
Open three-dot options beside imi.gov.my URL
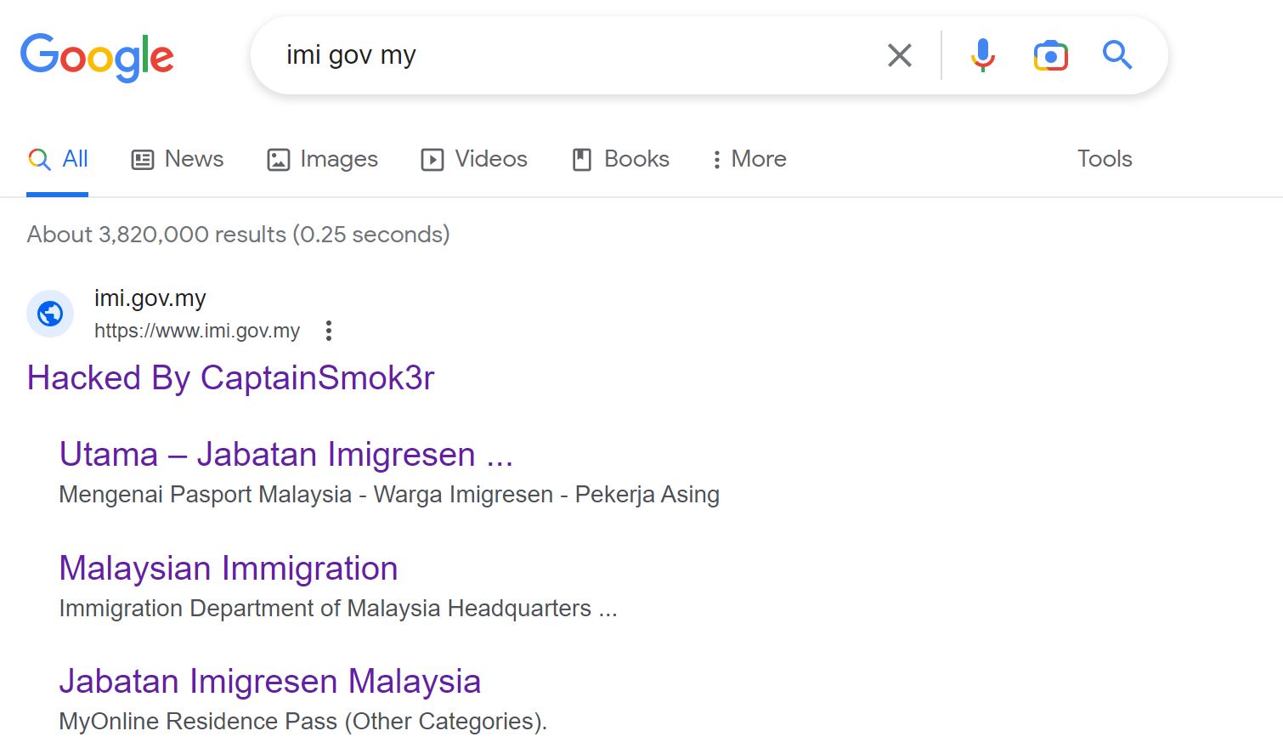tap(329, 331)
